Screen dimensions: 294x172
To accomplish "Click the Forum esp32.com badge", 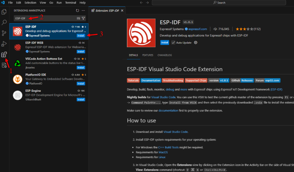I will (268, 80).
